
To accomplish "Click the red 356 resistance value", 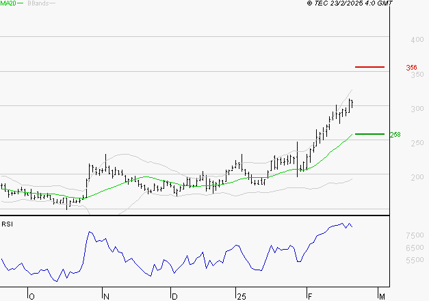I will [x=411, y=67].
